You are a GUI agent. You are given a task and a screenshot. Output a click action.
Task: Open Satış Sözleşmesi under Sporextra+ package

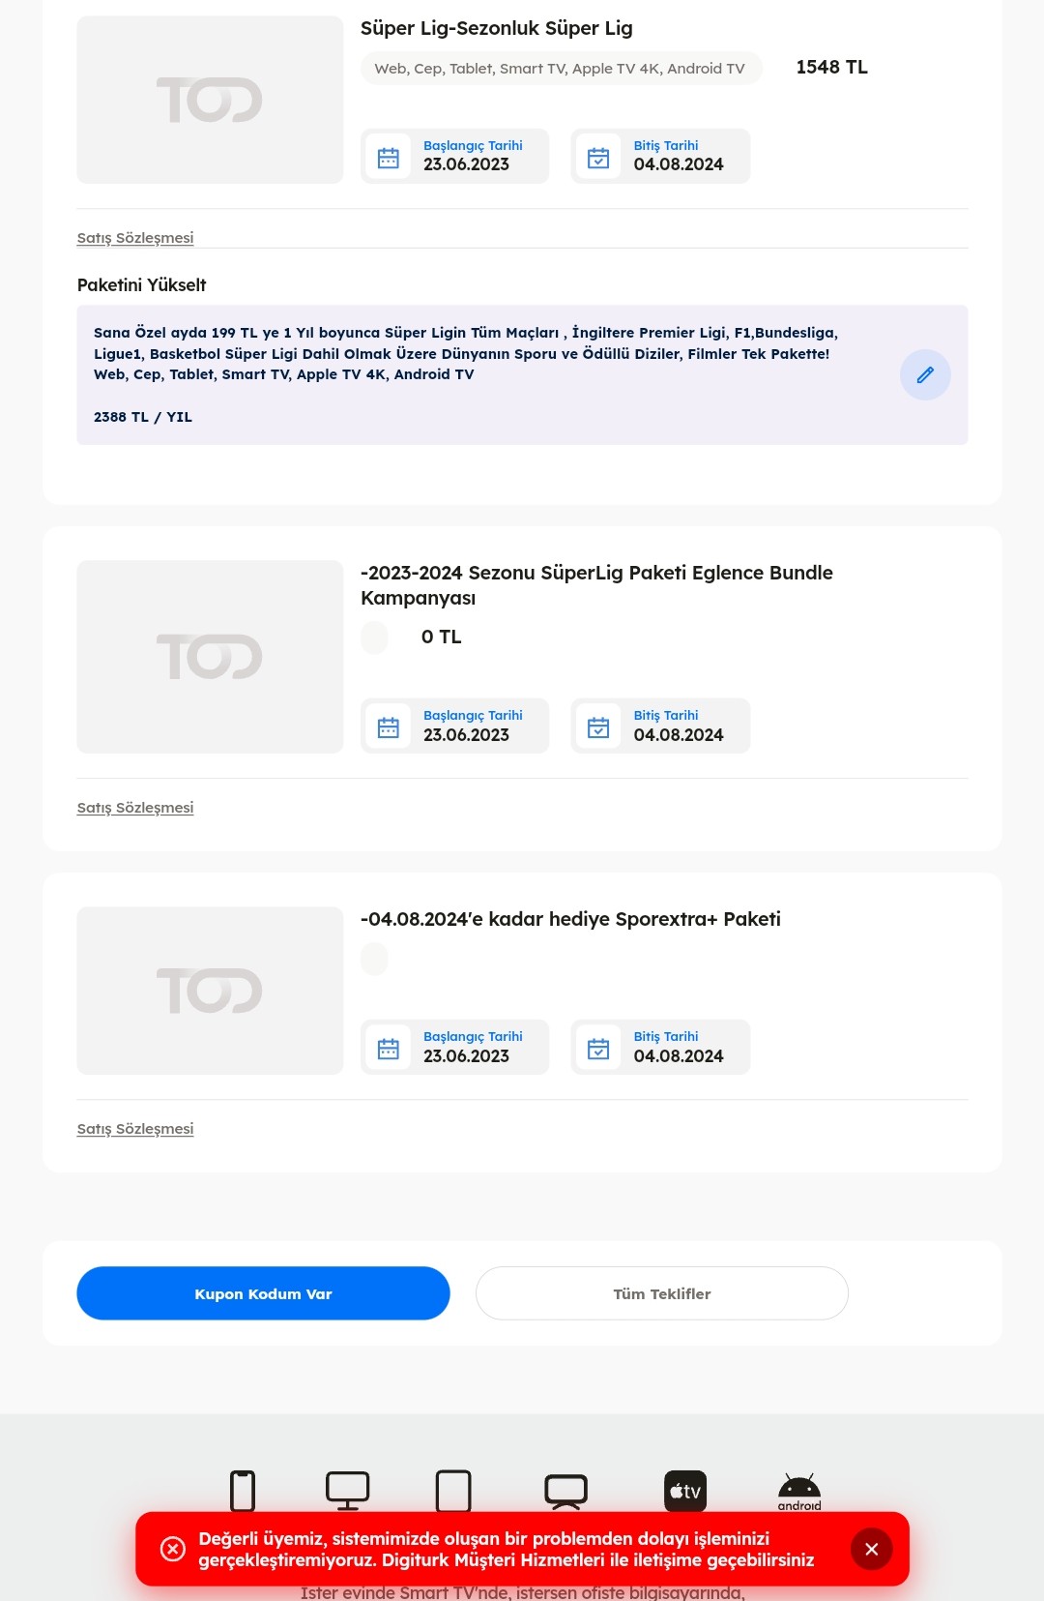(x=135, y=1129)
